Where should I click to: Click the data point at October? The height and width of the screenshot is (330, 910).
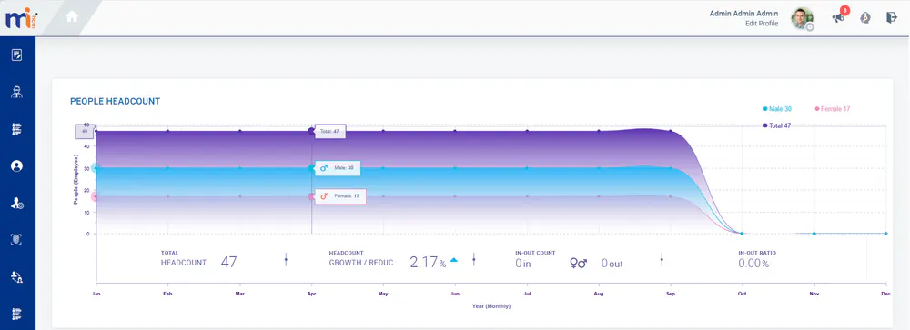pos(742,233)
